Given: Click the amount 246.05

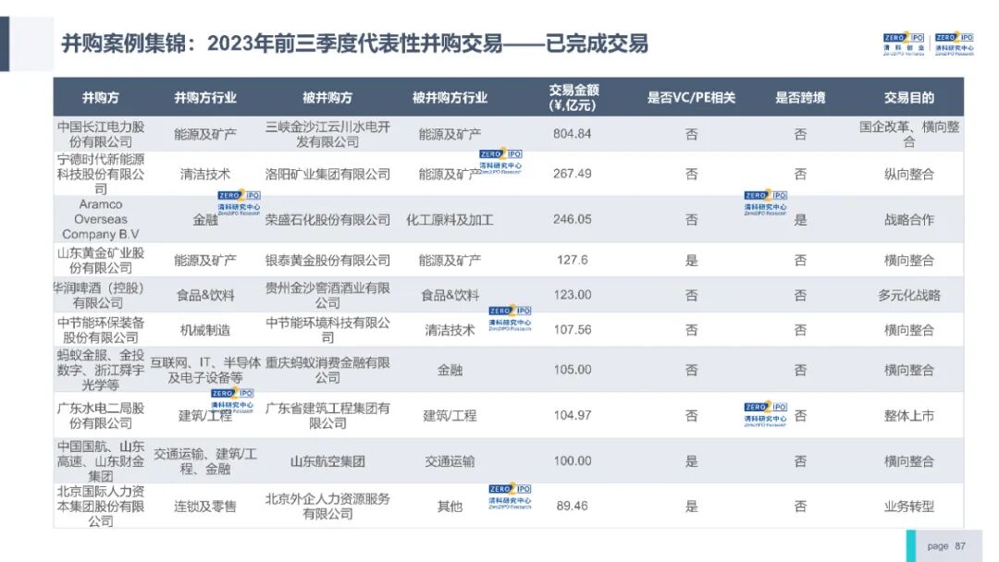Looking at the screenshot, I should tap(573, 219).
